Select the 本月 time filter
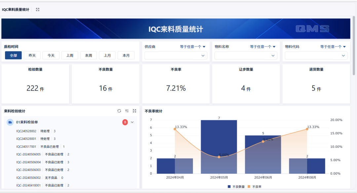Screen dimensions: 357x193 [x=126, y=55]
